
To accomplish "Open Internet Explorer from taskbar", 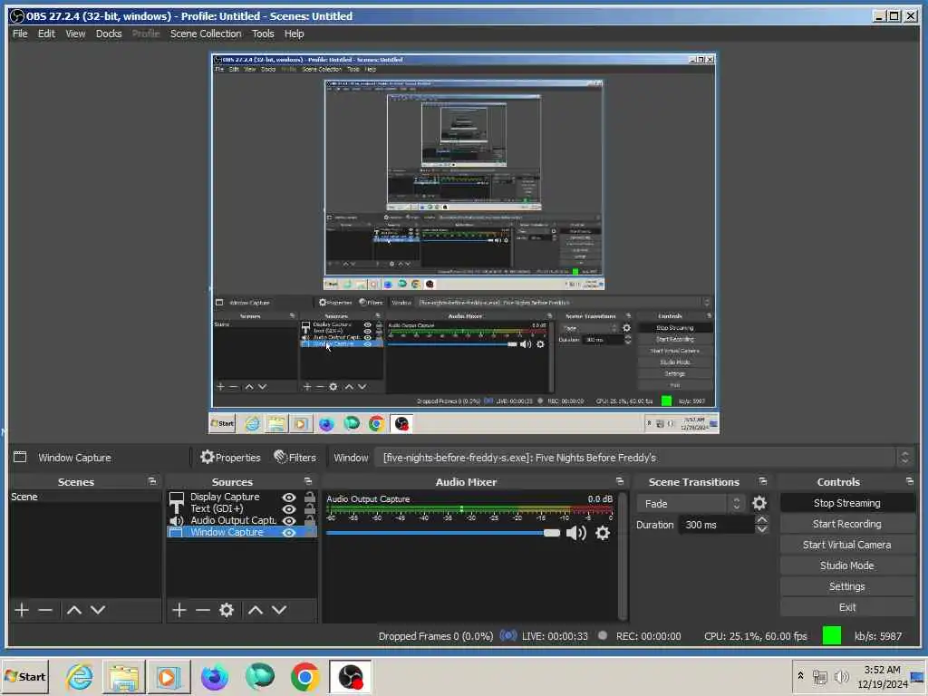I will (80, 676).
